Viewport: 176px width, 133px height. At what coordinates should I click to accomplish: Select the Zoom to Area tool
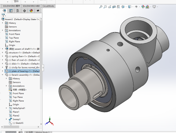coord(105,7)
